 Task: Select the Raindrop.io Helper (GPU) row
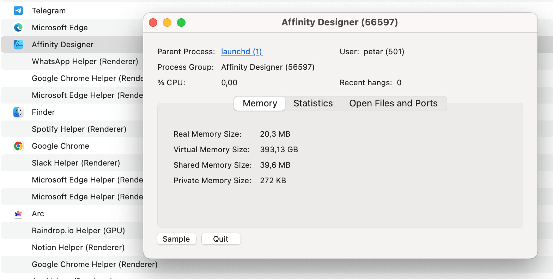(72, 230)
